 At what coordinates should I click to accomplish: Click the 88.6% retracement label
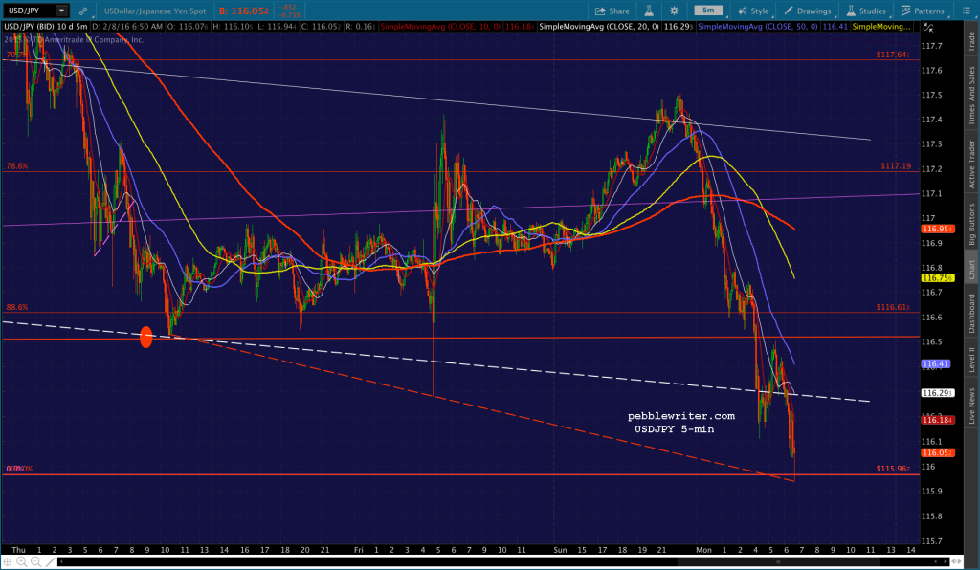click(17, 307)
